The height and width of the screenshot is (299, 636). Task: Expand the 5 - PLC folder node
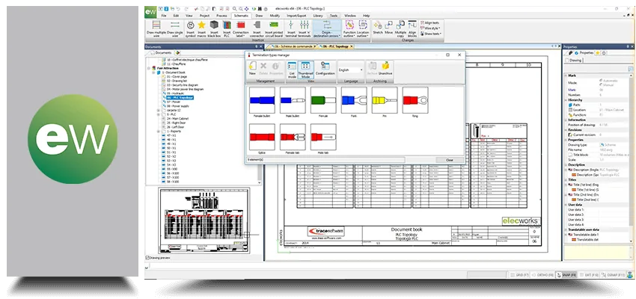point(158,114)
